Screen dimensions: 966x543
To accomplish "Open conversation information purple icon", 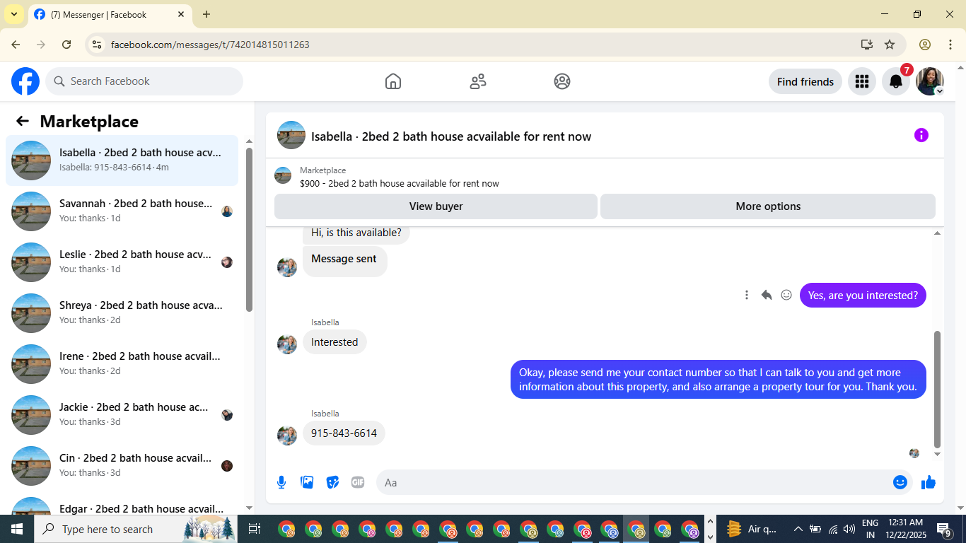I will coord(921,135).
